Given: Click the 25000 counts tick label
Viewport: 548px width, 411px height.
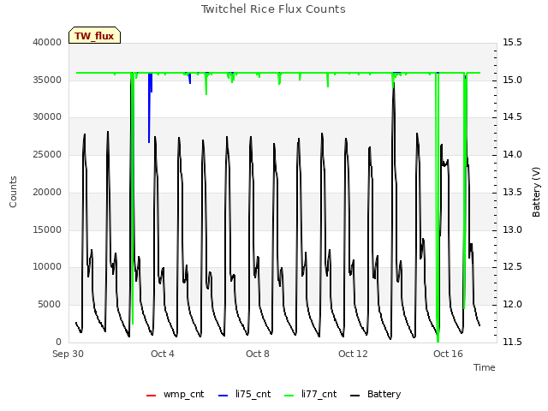Looking at the screenshot, I should point(47,154).
